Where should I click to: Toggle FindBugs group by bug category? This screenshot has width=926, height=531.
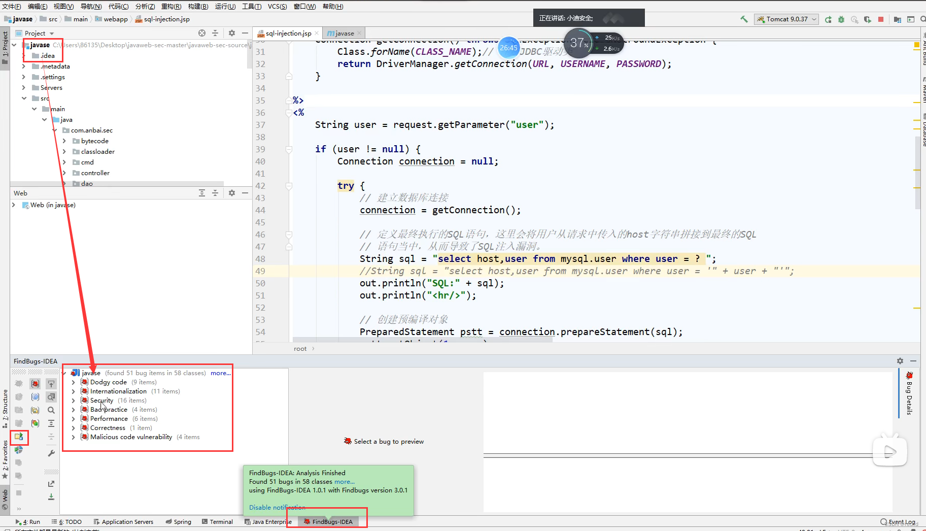[35, 384]
